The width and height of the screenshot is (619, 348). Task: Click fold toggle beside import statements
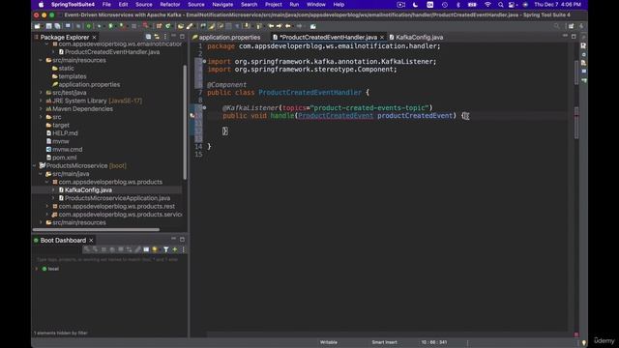204,61
